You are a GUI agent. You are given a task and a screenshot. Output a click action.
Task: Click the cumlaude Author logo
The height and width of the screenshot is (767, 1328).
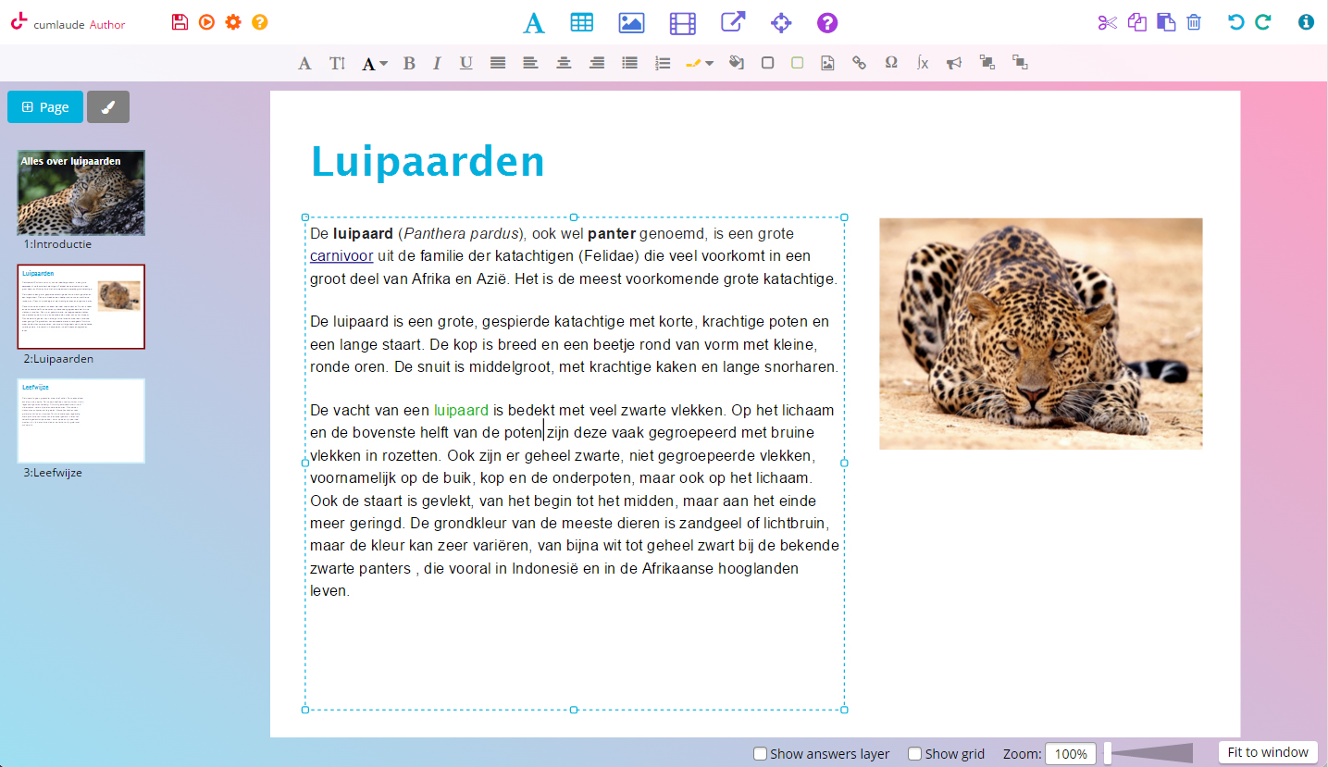[68, 23]
